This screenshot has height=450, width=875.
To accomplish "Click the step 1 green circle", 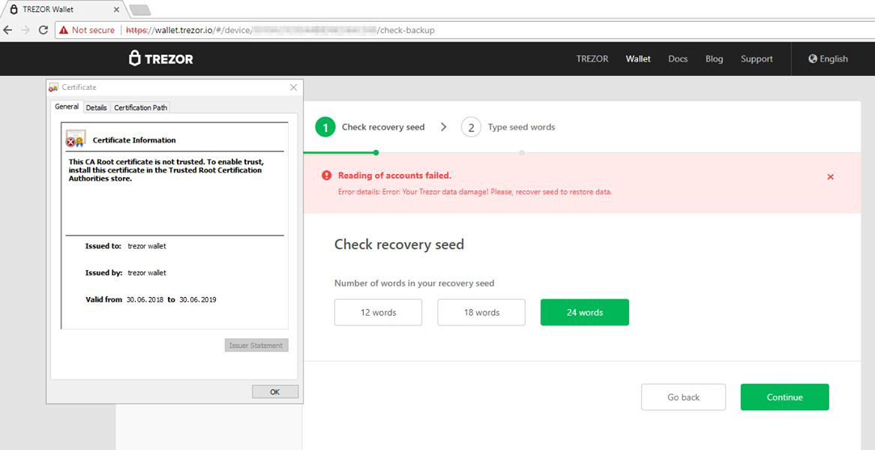I will [325, 127].
